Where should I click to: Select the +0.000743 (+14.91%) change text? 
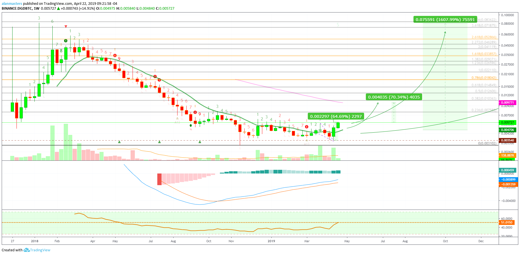(78, 9)
